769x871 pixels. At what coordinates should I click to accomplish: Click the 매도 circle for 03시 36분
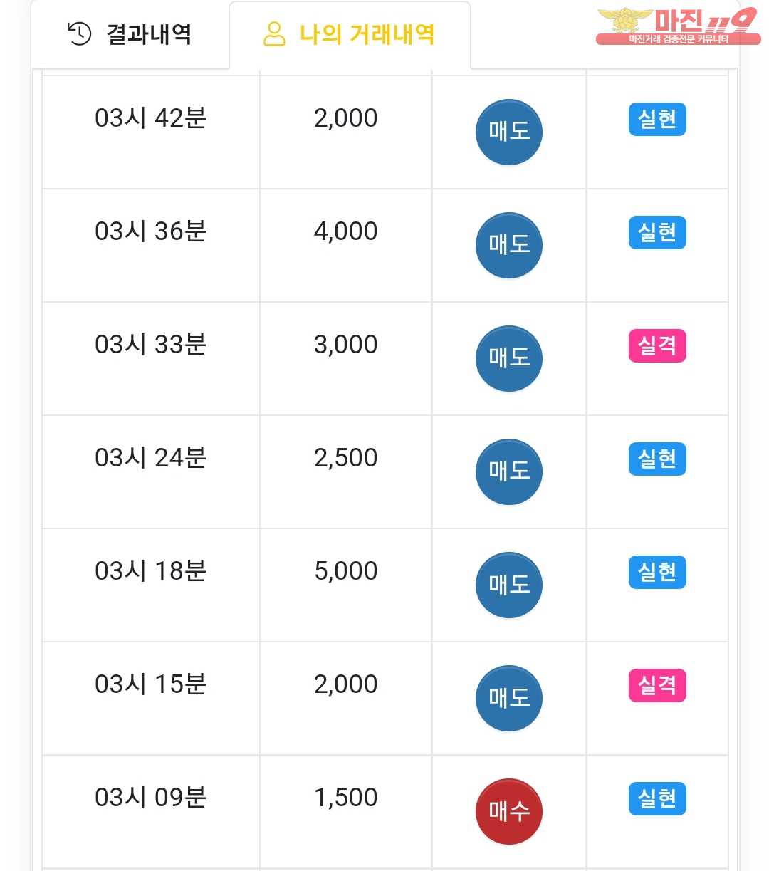coord(508,245)
